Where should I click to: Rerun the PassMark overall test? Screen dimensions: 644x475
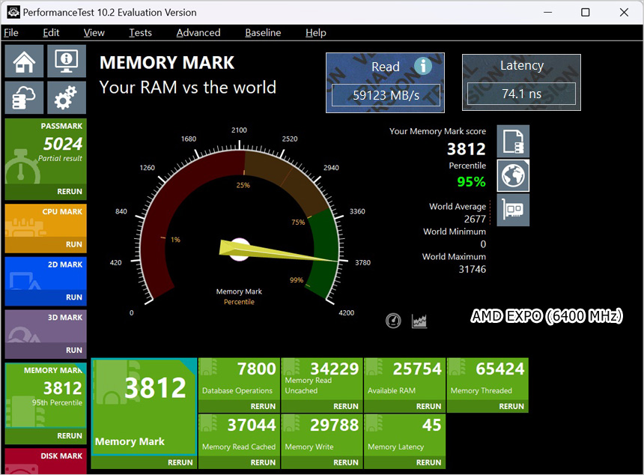pos(70,192)
